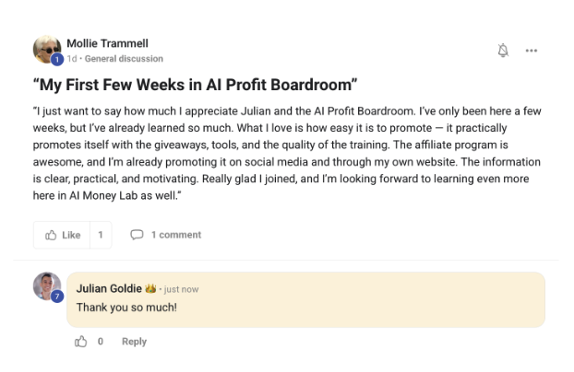Open Julian Goldie's name link
The width and height of the screenshot is (574, 372).
click(x=108, y=288)
